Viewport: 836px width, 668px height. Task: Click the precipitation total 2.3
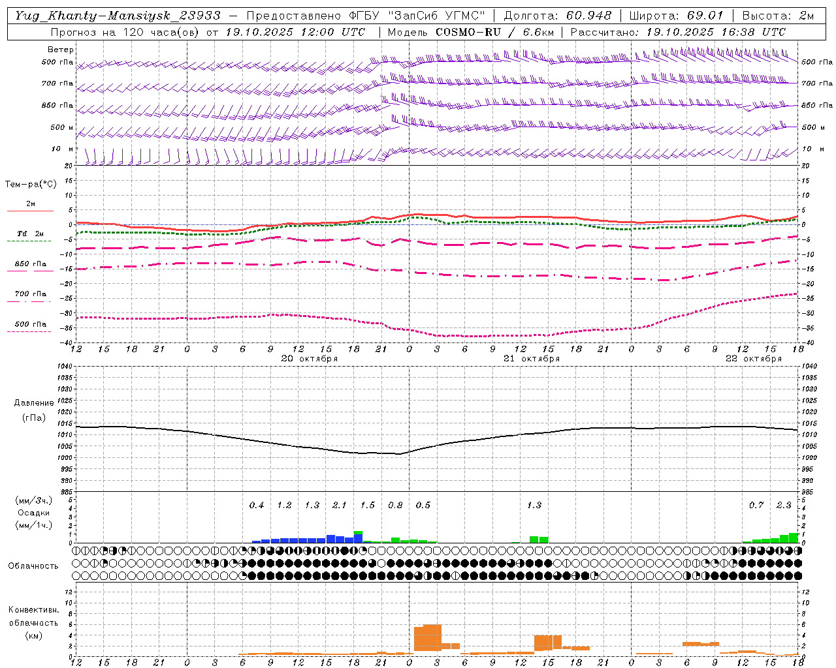tap(784, 505)
